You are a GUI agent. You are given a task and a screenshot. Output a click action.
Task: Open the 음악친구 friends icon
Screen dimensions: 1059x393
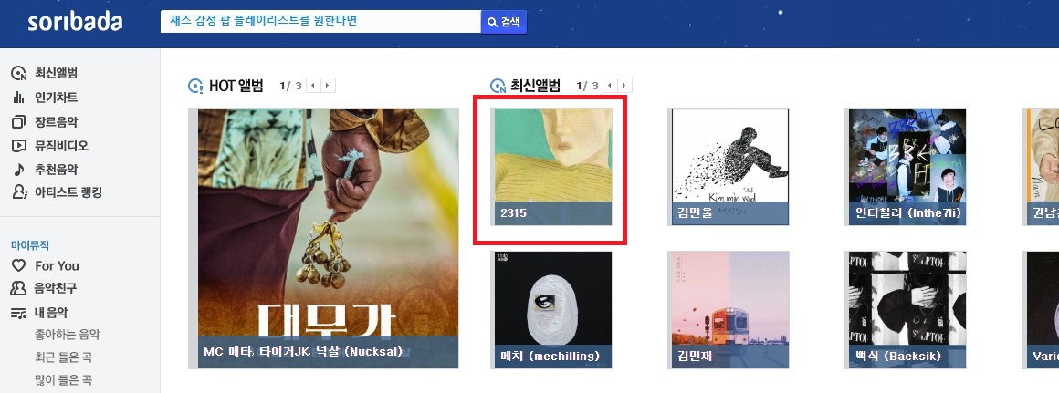(x=19, y=288)
